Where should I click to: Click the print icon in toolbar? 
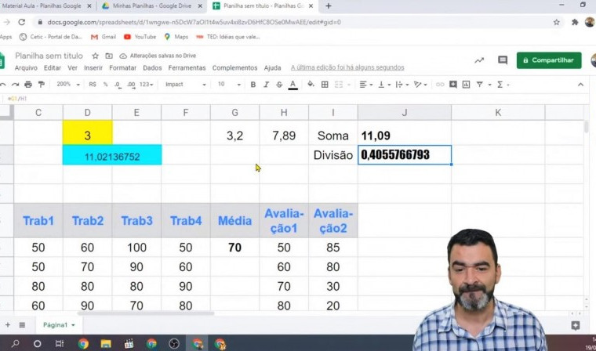(x=28, y=85)
